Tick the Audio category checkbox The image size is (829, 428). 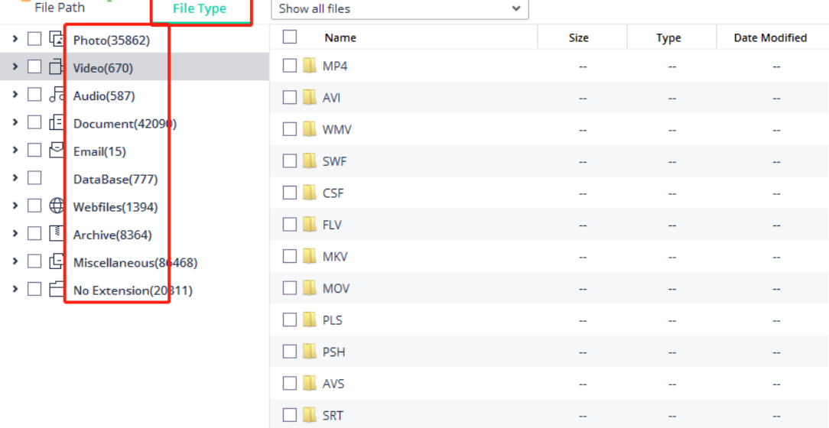(x=34, y=95)
